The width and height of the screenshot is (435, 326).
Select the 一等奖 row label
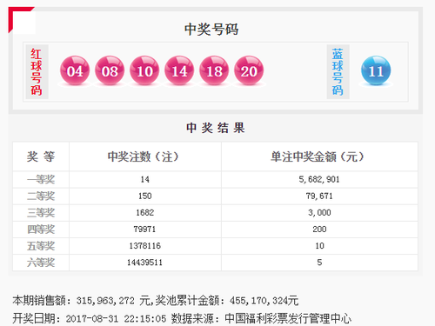tap(41, 179)
